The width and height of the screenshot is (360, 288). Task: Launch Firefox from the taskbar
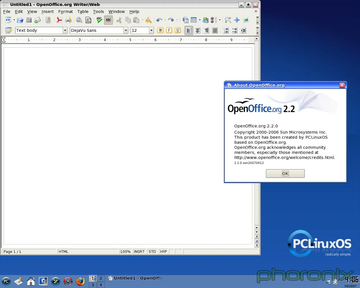pyautogui.click(x=80, y=281)
